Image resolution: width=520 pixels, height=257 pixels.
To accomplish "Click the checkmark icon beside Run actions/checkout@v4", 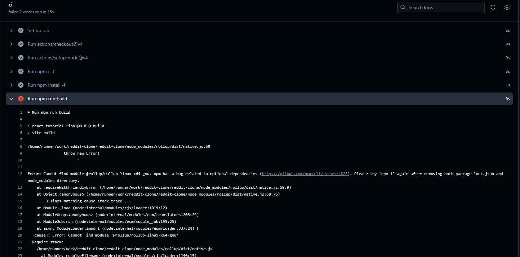I will pyautogui.click(x=21, y=44).
